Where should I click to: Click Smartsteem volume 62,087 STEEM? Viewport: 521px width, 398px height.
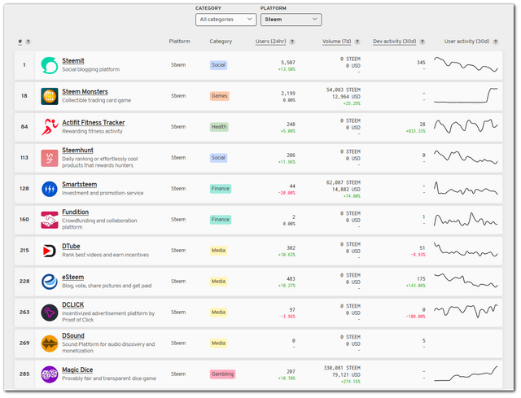(344, 182)
